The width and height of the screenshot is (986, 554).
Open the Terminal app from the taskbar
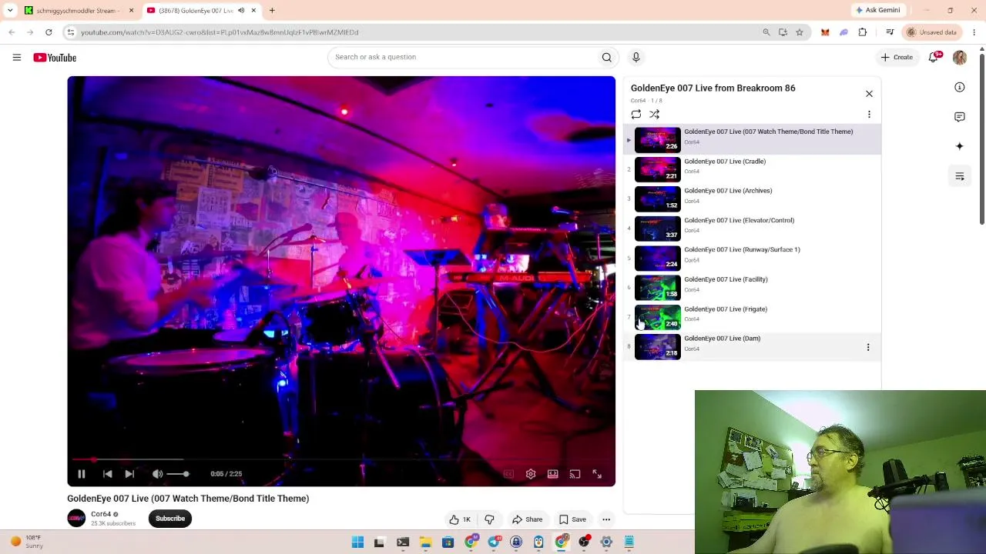pyautogui.click(x=402, y=542)
